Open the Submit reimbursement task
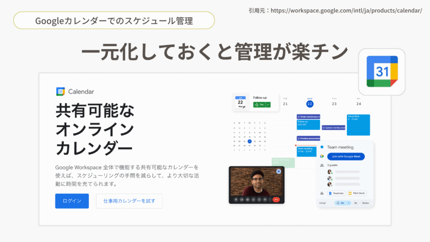The height and width of the screenshot is (242, 430). (x=333, y=128)
